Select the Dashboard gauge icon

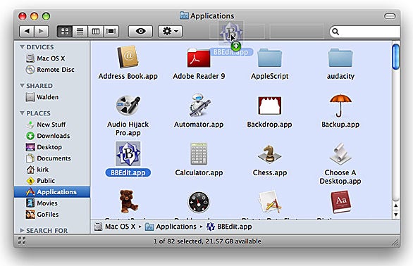pos(199,202)
